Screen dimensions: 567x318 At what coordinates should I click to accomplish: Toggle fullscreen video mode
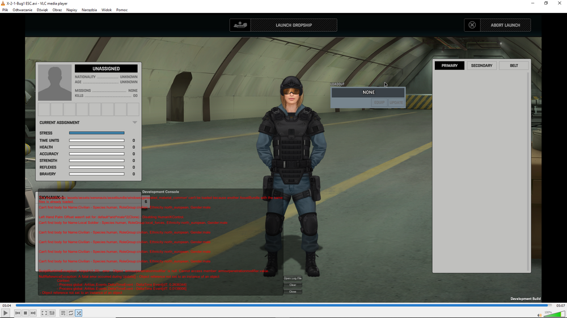[44, 313]
